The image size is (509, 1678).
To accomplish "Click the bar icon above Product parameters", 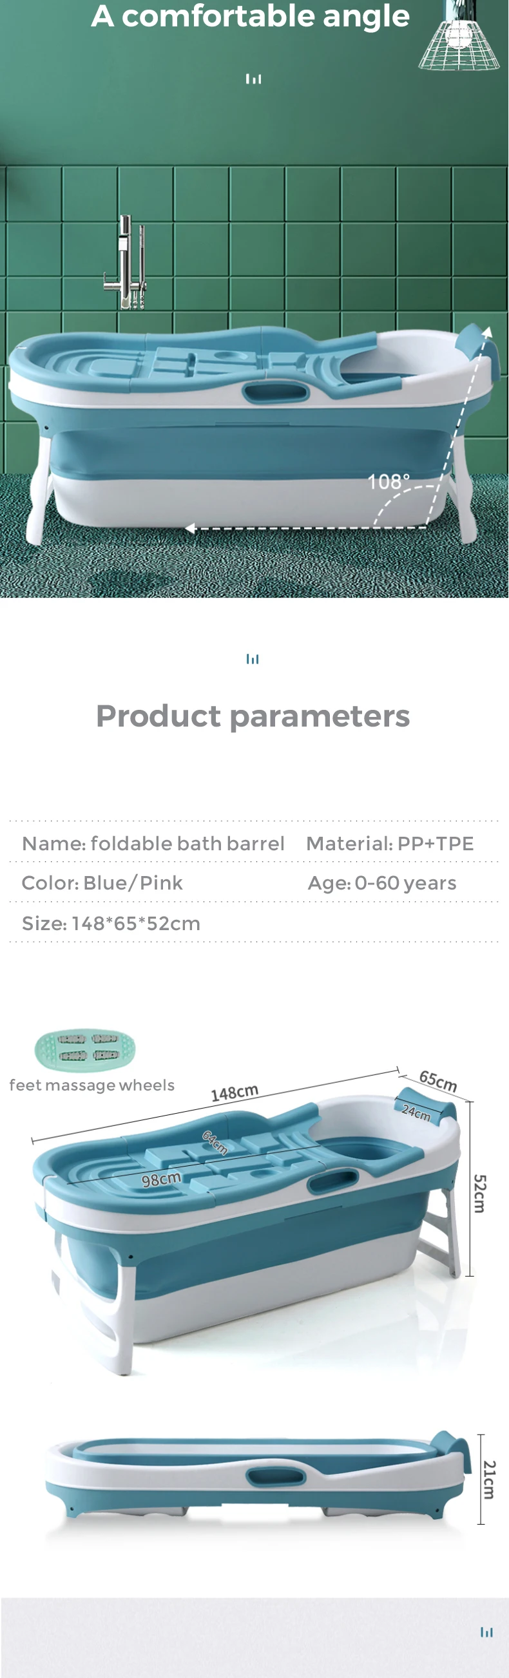I will pos(252,659).
